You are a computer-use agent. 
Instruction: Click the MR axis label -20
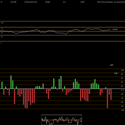[122, 94]
